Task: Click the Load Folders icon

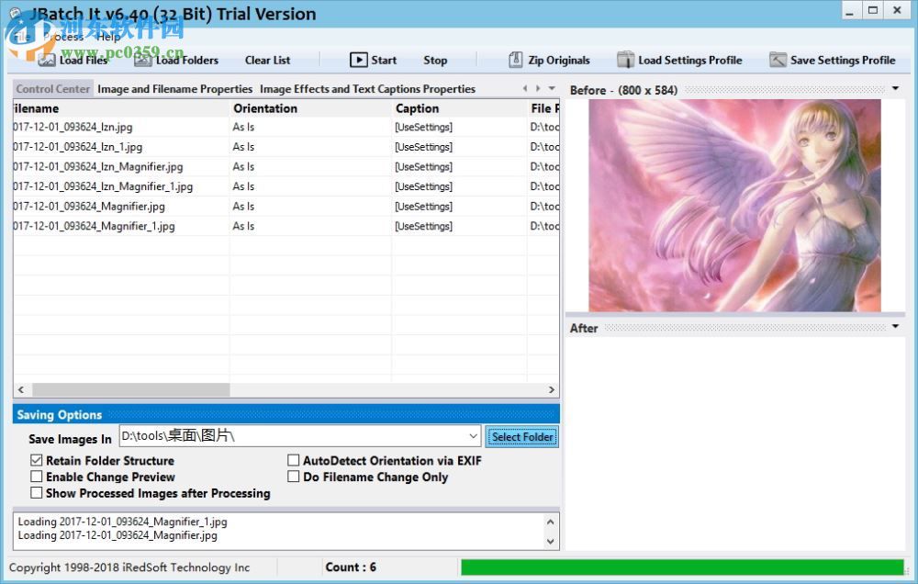Action: click(142, 59)
